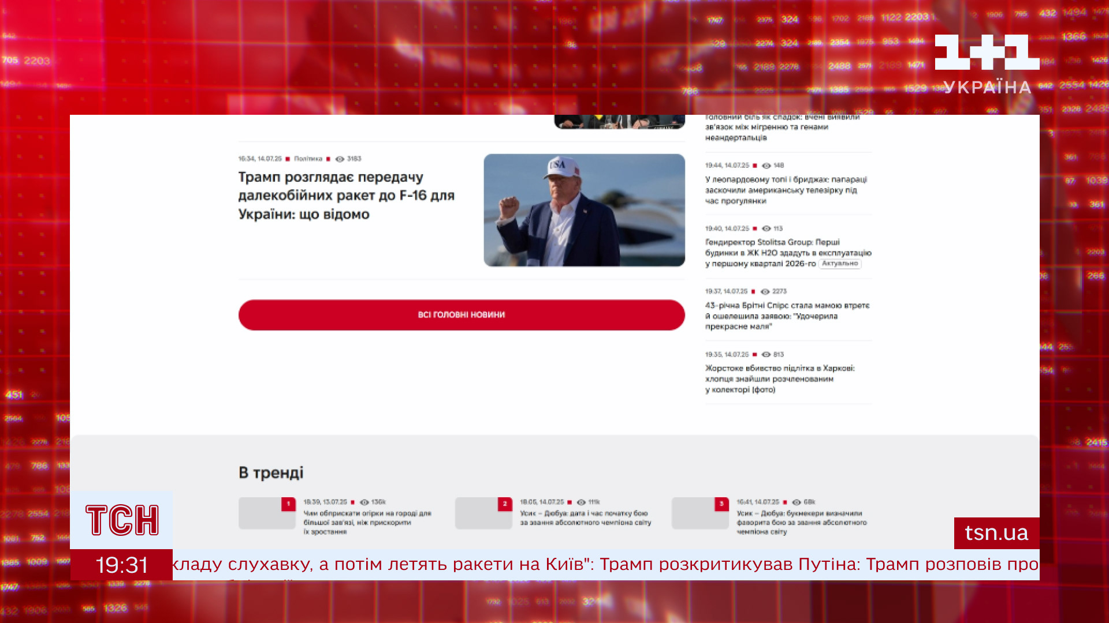Open the trending cucumber spraying article
1109x623 pixels.
pos(367,522)
